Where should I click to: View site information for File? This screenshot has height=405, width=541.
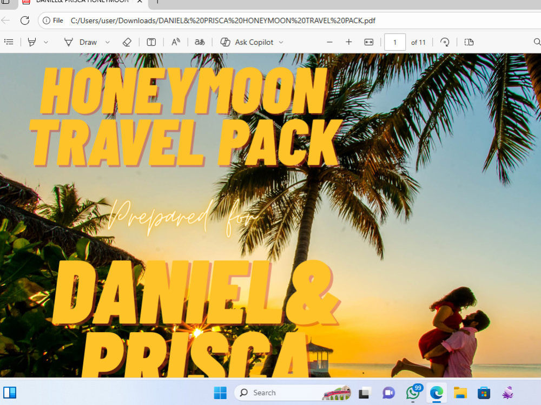click(x=53, y=21)
